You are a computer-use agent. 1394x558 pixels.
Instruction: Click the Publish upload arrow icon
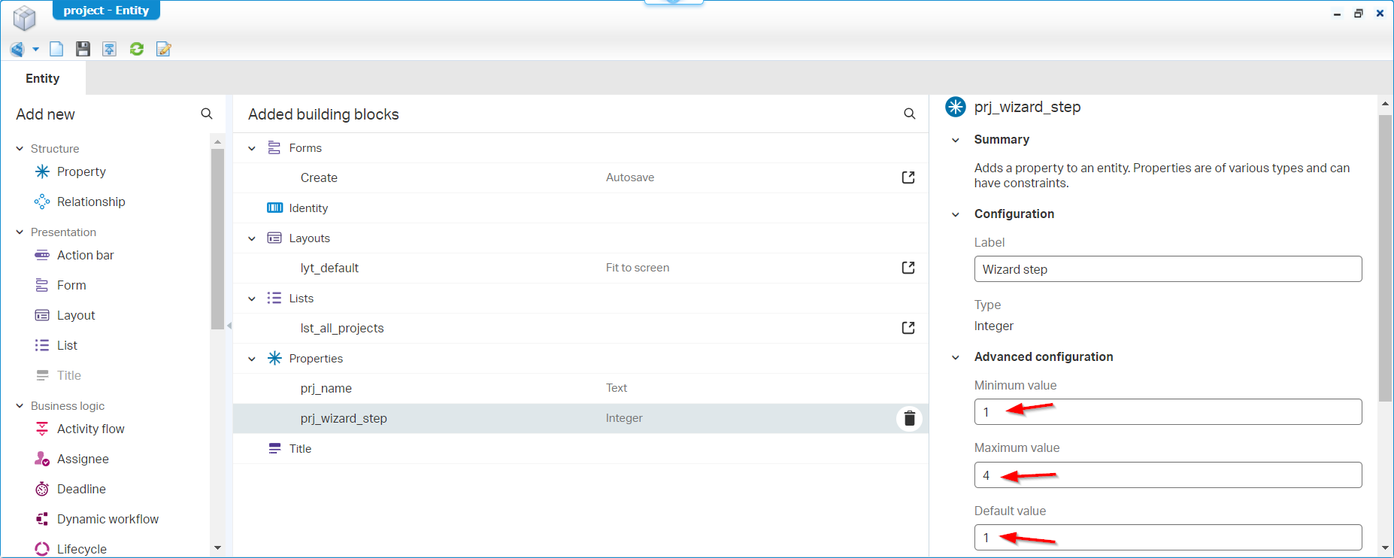coord(109,49)
